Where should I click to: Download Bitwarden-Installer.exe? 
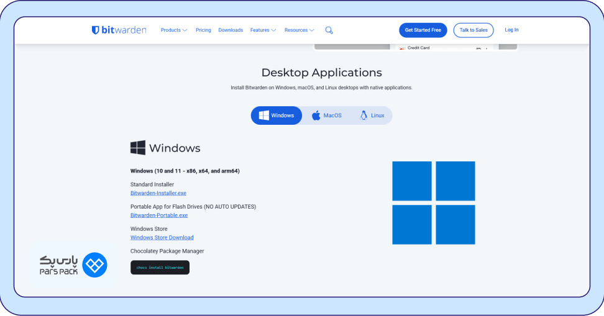click(158, 193)
